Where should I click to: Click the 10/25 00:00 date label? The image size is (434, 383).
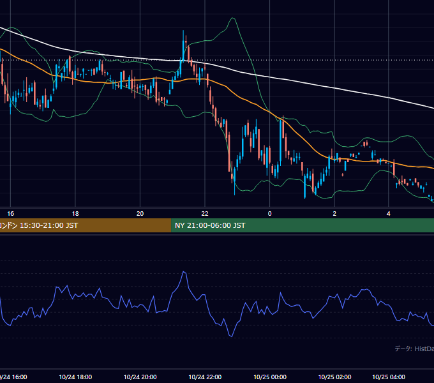point(270,377)
